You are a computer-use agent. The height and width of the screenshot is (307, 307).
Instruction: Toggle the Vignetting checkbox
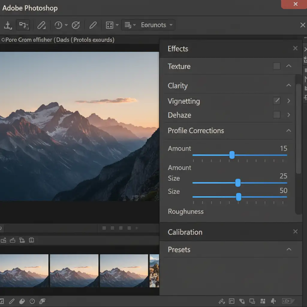276,101
